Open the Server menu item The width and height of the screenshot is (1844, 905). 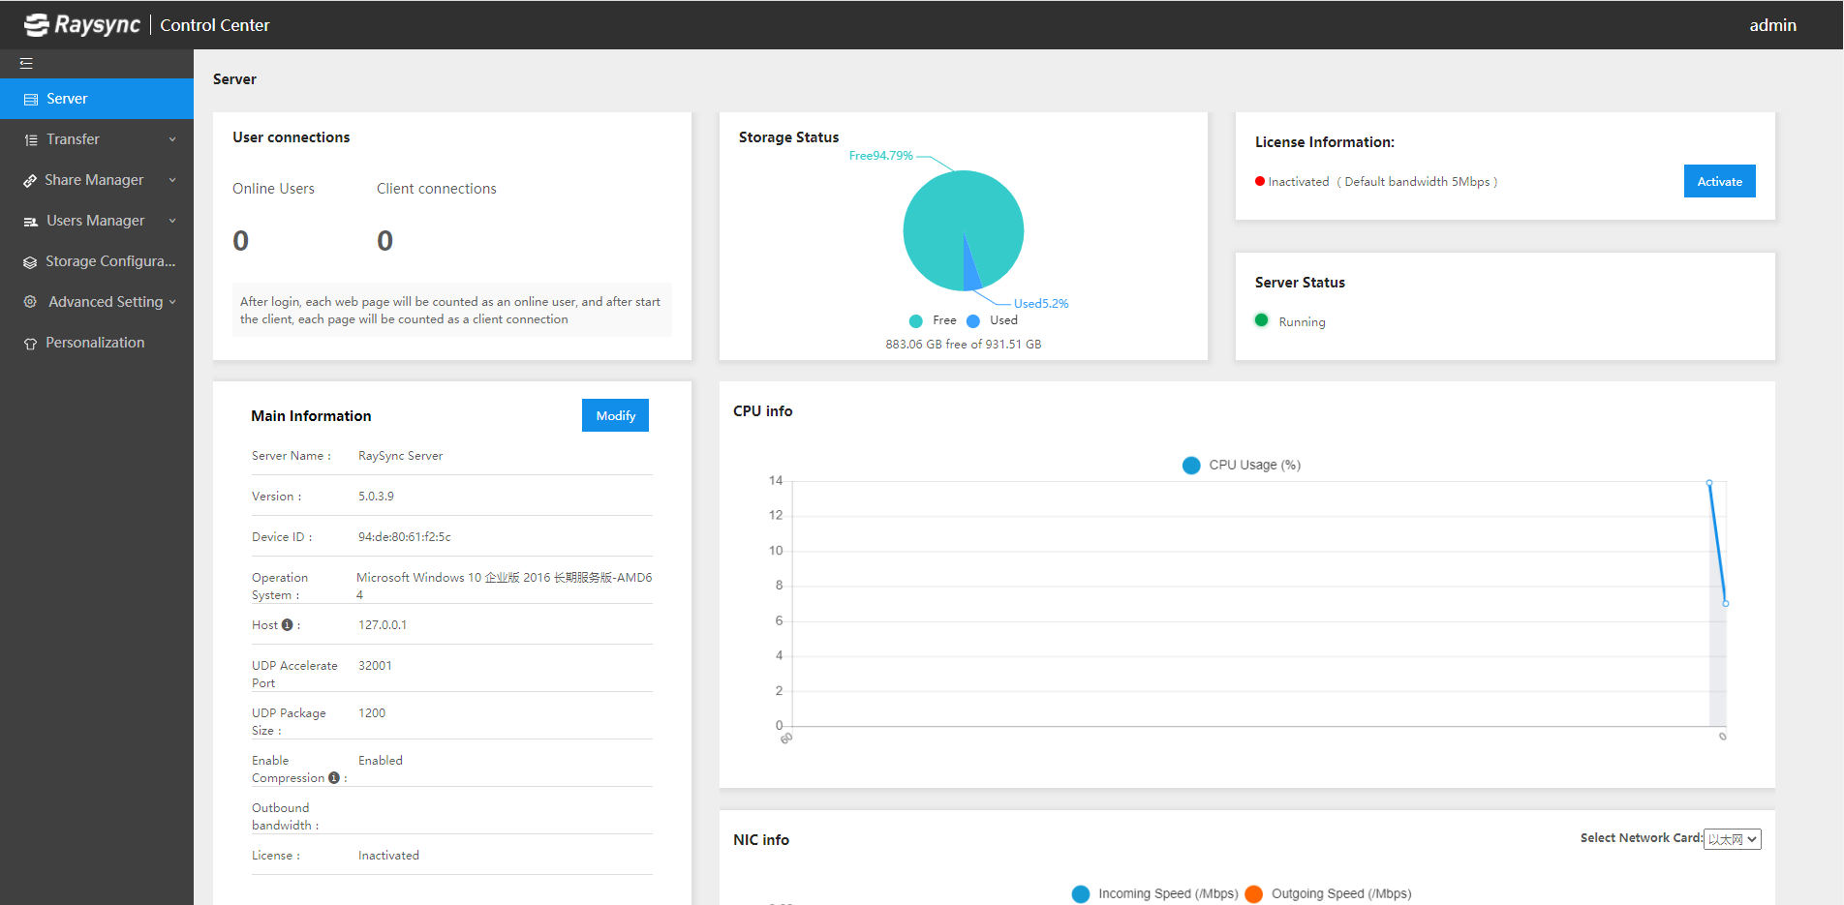coord(97,99)
